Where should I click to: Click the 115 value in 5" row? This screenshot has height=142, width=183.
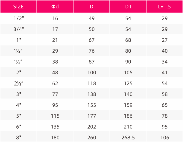(x=55, y=116)
